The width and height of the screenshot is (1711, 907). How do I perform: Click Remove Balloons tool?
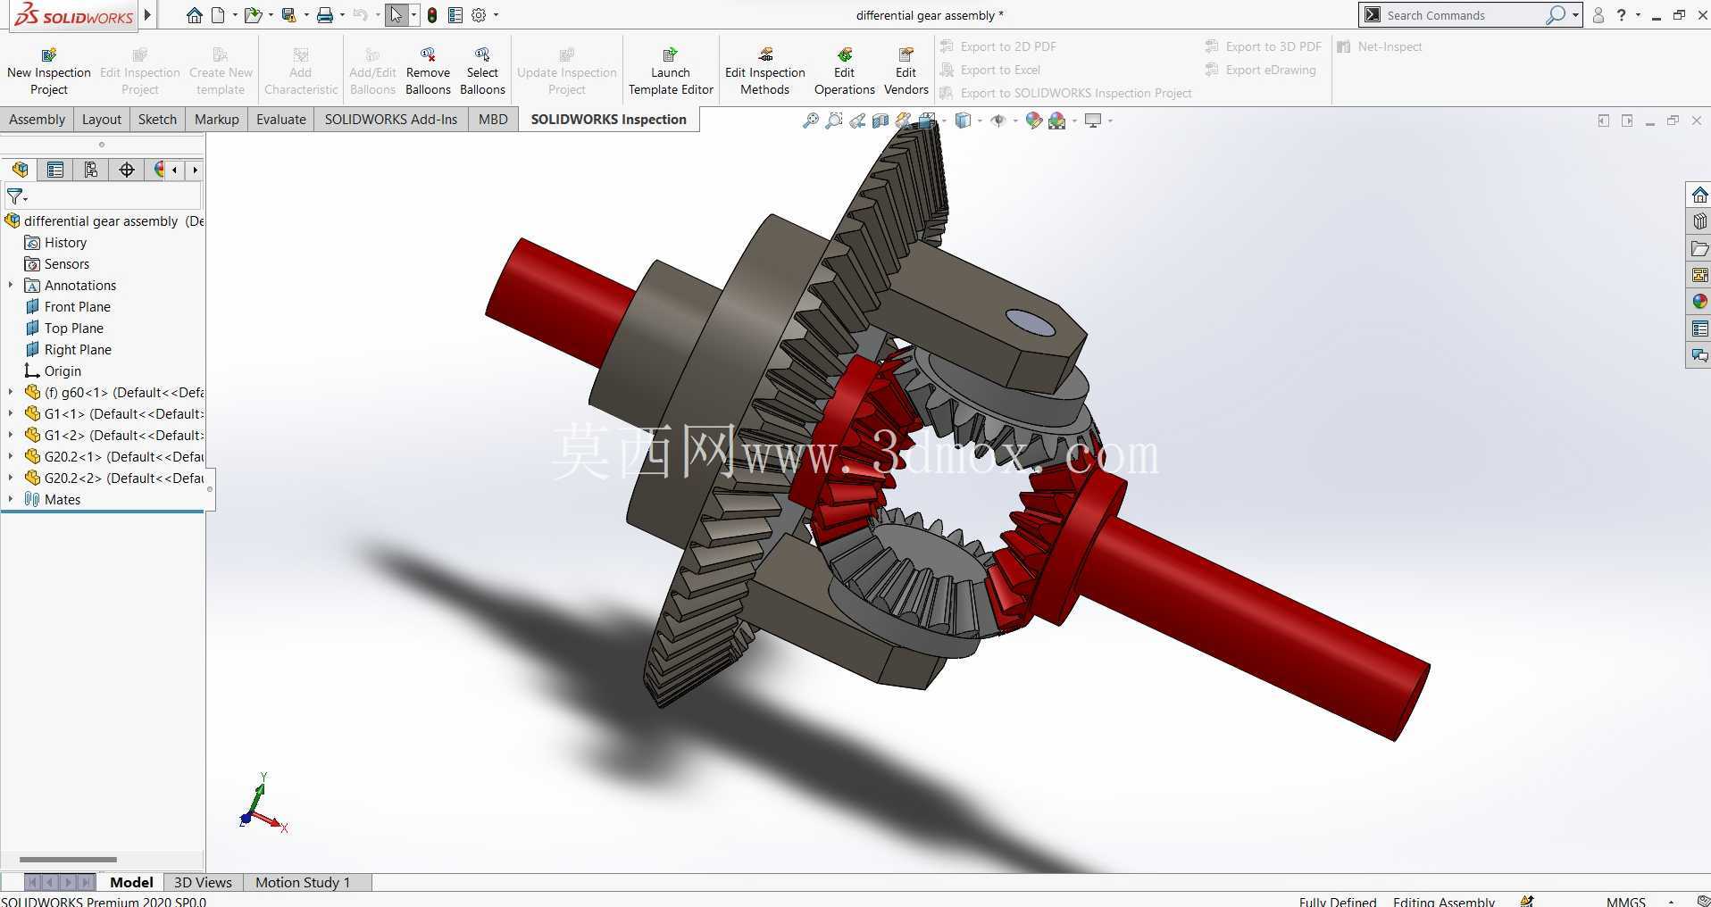click(428, 71)
